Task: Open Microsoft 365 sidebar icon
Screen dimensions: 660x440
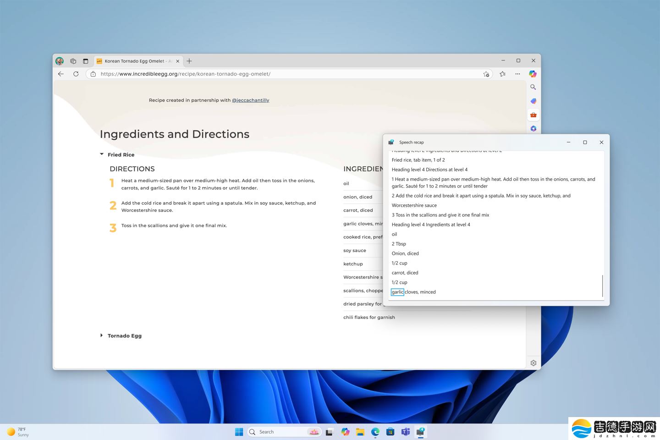Action: (x=533, y=128)
